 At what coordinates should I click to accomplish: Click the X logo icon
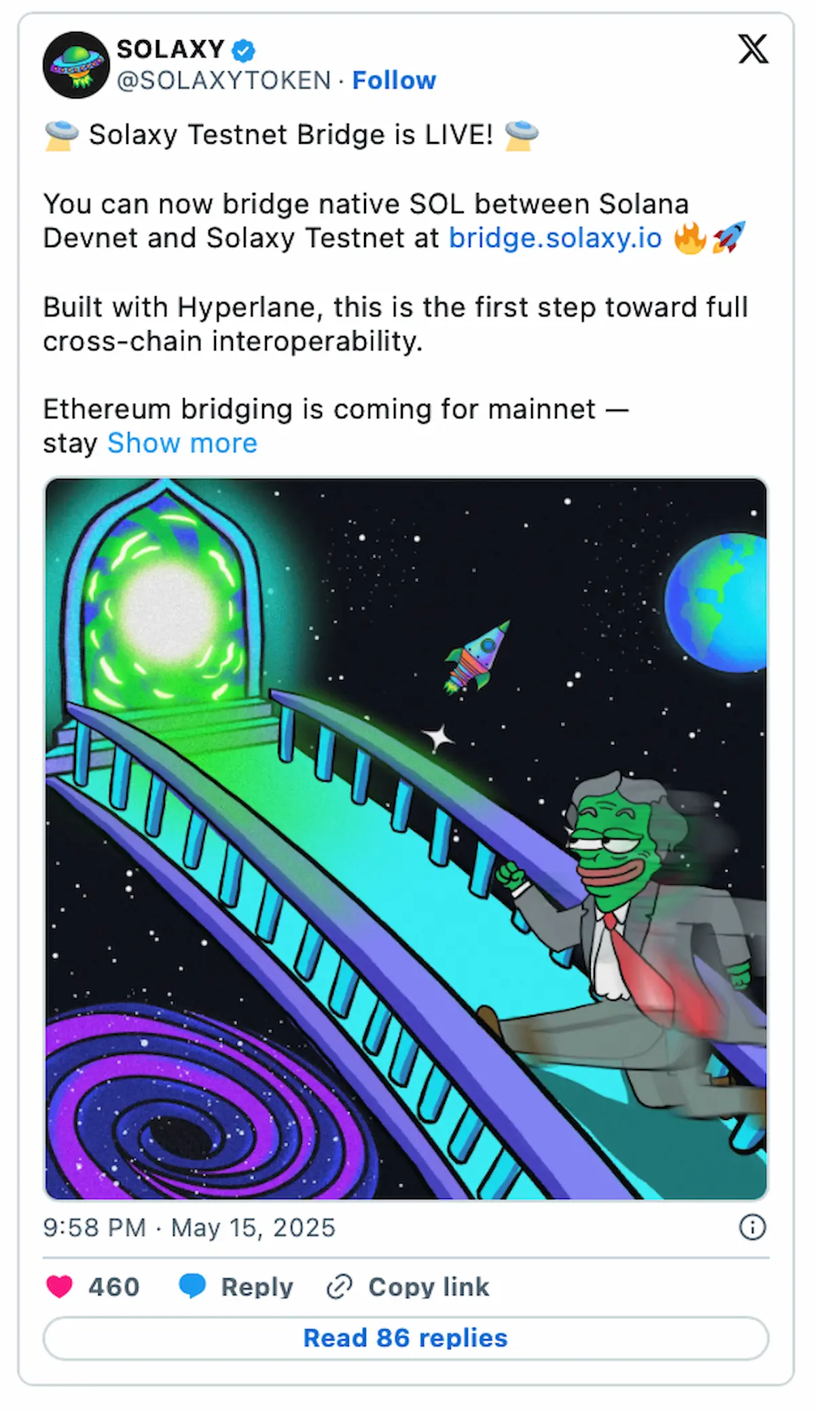click(753, 49)
